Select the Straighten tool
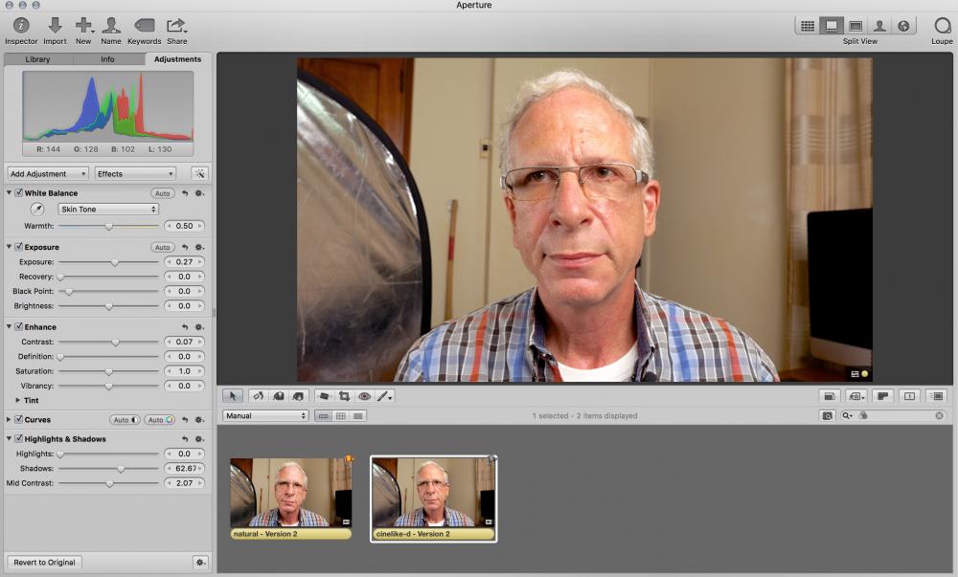The image size is (958, 577). tap(324, 396)
